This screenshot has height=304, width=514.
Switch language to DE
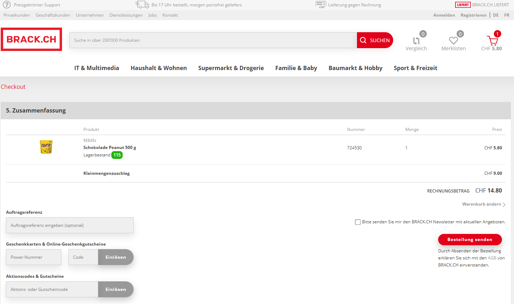tap(496, 15)
